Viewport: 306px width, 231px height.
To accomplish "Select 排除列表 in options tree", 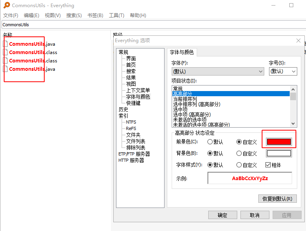I will 136,148.
